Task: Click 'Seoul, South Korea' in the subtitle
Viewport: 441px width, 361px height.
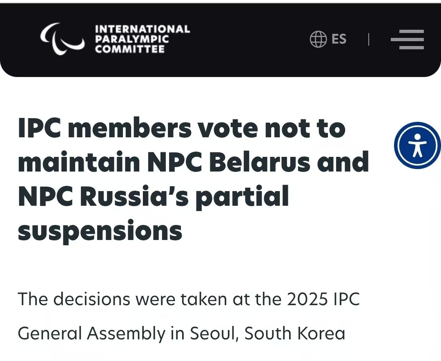Action: [x=267, y=333]
